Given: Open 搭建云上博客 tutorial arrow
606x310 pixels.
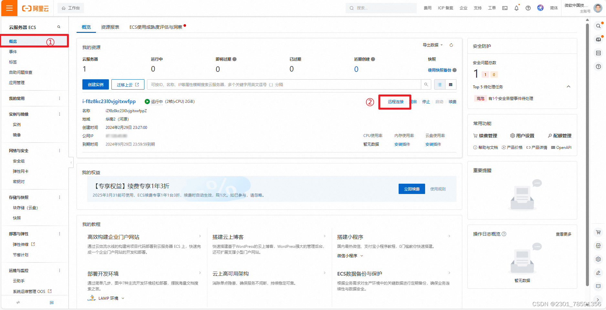Looking at the screenshot, I should tap(325, 236).
